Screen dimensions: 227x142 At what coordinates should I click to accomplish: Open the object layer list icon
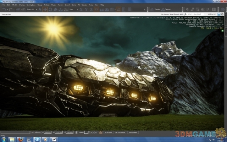pos(129,10)
